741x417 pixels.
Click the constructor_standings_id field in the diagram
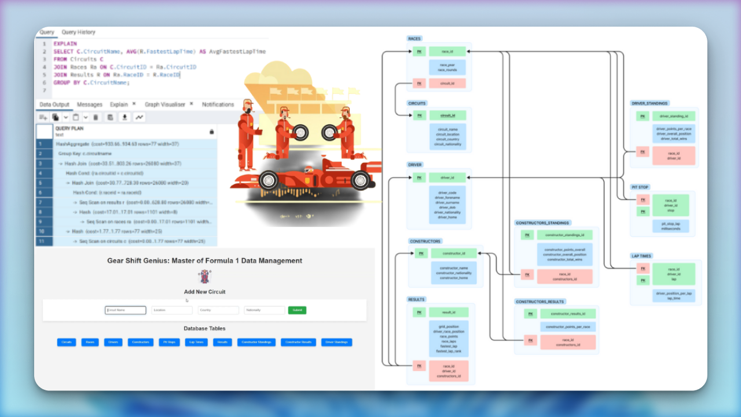click(564, 235)
